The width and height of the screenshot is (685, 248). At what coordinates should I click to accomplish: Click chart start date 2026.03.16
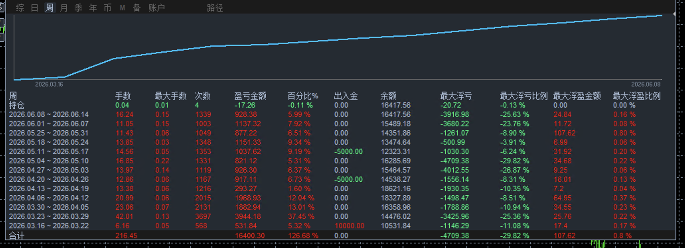coord(49,84)
